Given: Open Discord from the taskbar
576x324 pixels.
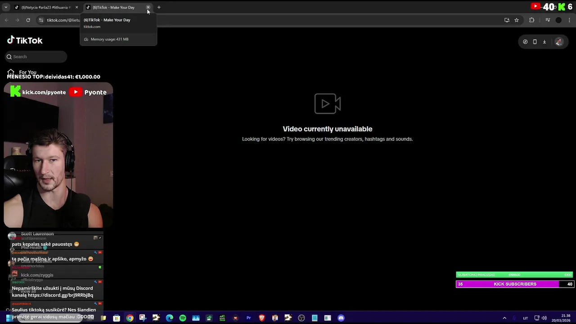Looking at the screenshot, I should [341, 318].
